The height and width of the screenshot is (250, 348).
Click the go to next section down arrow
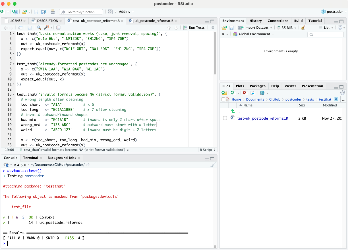click(x=176, y=28)
